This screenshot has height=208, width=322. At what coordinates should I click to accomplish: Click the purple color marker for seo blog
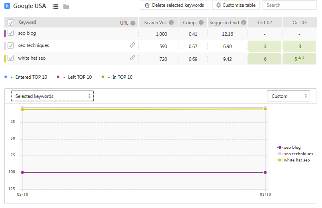[5, 33]
